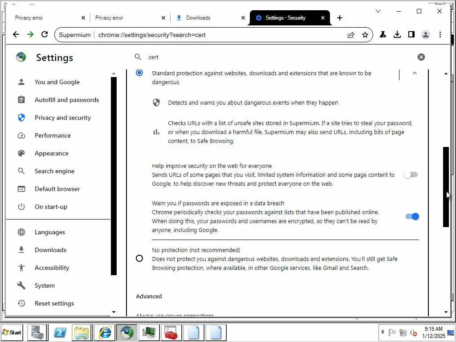This screenshot has height=342, width=456.
Task: Go forward using the green arrow
Action: click(x=30, y=35)
